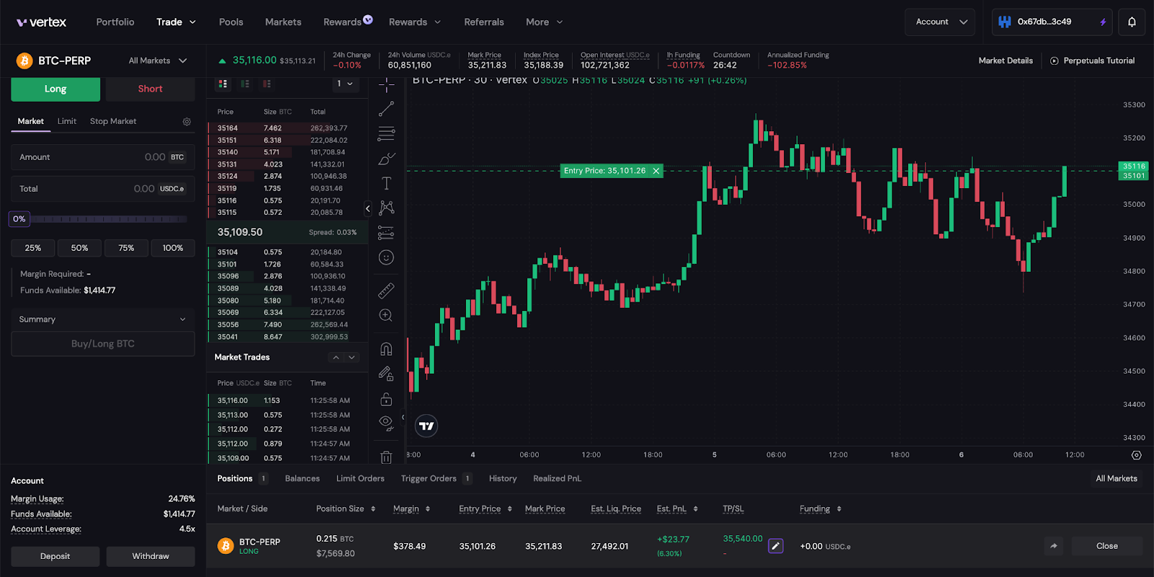Image resolution: width=1154 pixels, height=577 pixels.
Task: Toggle magnet mode for drawings
Action: 387,349
